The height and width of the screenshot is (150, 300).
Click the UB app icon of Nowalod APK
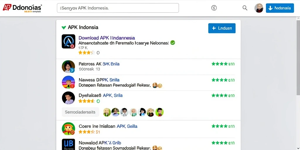pyautogui.click(x=68, y=144)
